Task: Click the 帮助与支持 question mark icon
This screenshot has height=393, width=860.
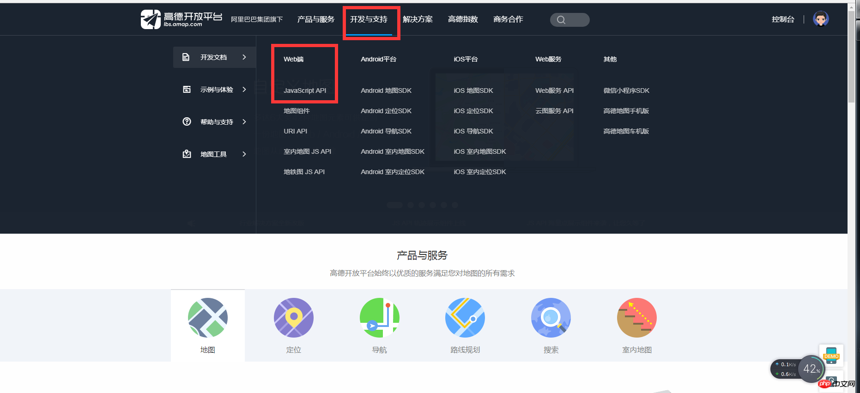Action: tap(187, 121)
